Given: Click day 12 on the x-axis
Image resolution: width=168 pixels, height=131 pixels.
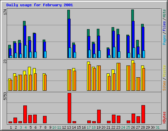Looking at the screenshot, I should (64, 127).
